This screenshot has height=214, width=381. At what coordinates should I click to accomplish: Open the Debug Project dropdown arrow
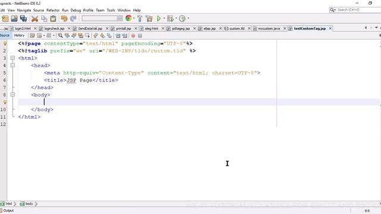(x=176, y=18)
